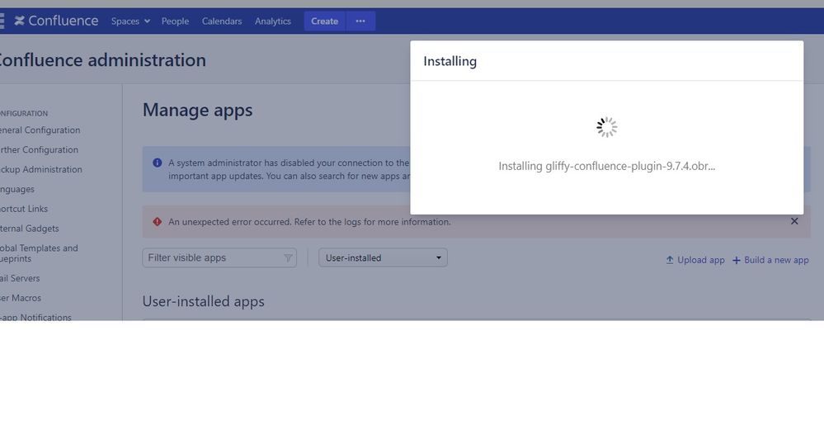The width and height of the screenshot is (824, 425).
Task: Click the Confluence administration heading
Action: pyautogui.click(x=103, y=60)
